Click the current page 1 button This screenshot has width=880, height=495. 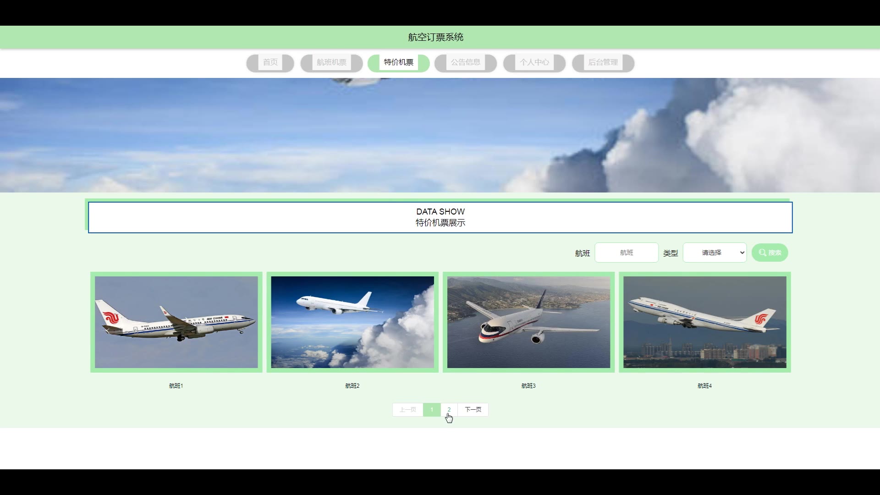(432, 409)
